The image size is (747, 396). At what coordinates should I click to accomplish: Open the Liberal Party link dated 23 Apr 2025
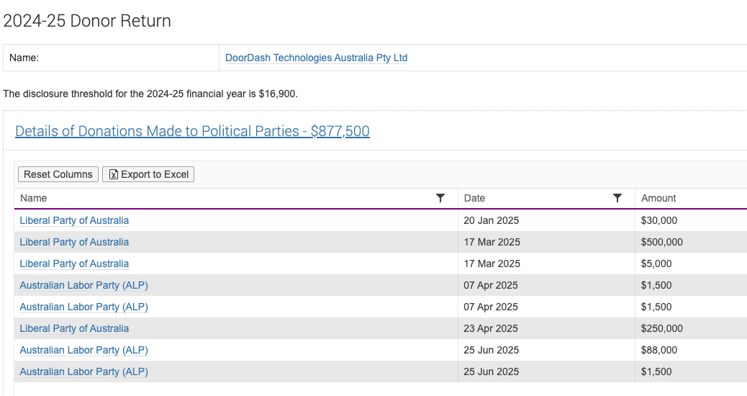point(74,328)
